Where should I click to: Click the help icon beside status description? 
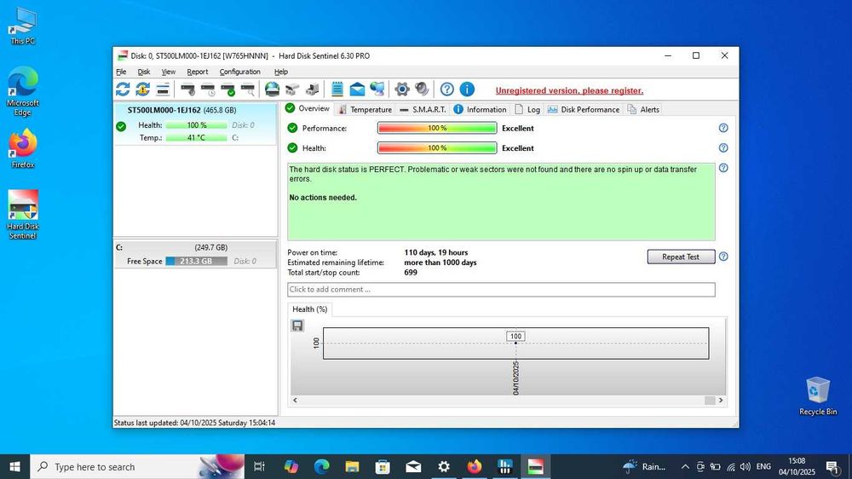click(x=723, y=168)
